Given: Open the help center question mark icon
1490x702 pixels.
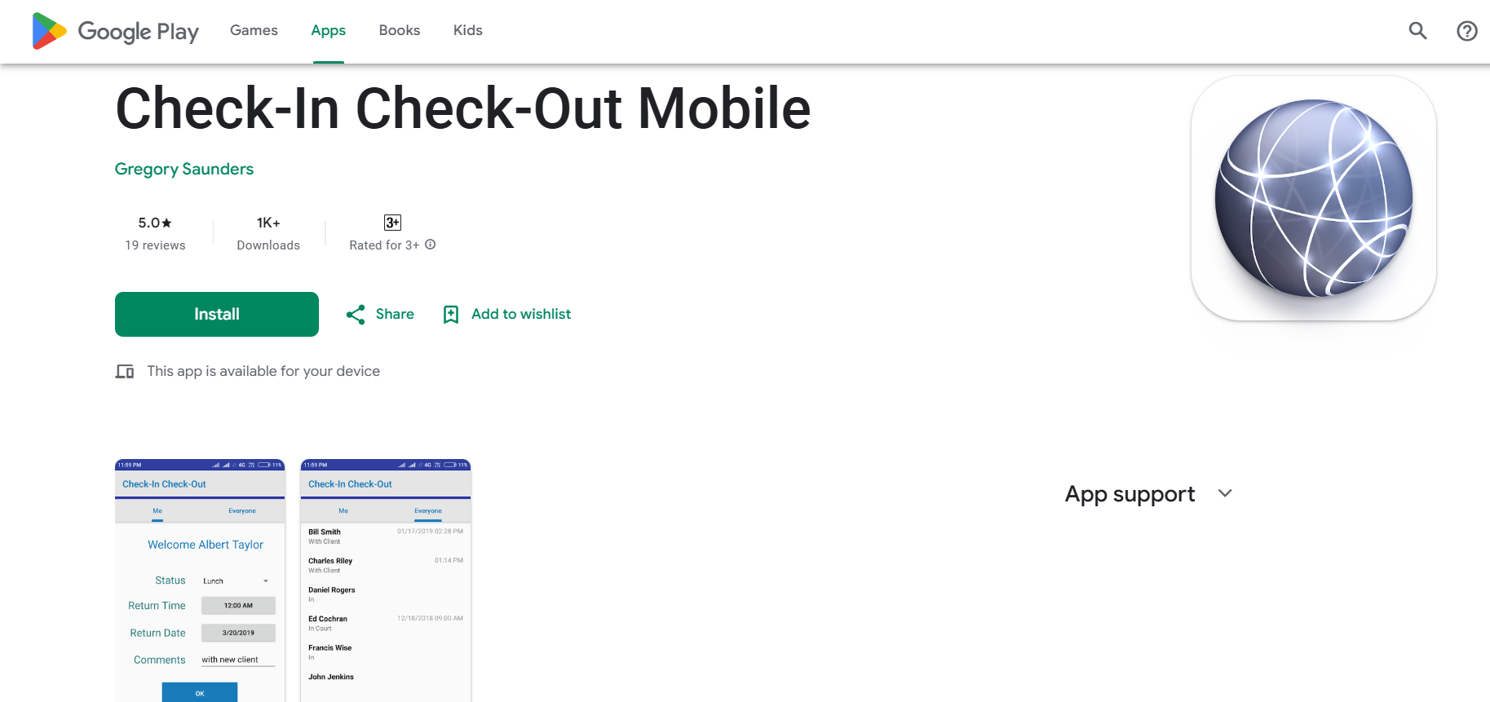Looking at the screenshot, I should click(1467, 31).
